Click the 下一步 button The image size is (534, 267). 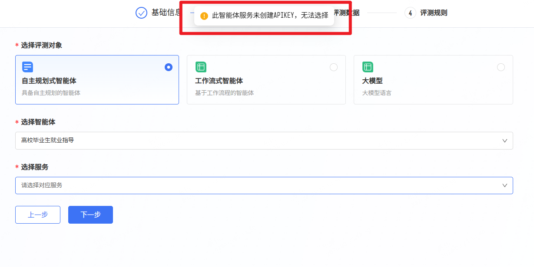[90, 215]
